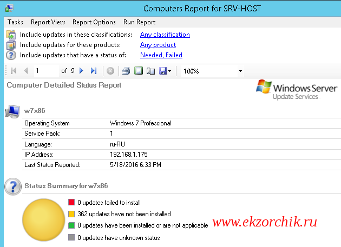Open the Any product link
Screen dimensions: 341x247
158,45
